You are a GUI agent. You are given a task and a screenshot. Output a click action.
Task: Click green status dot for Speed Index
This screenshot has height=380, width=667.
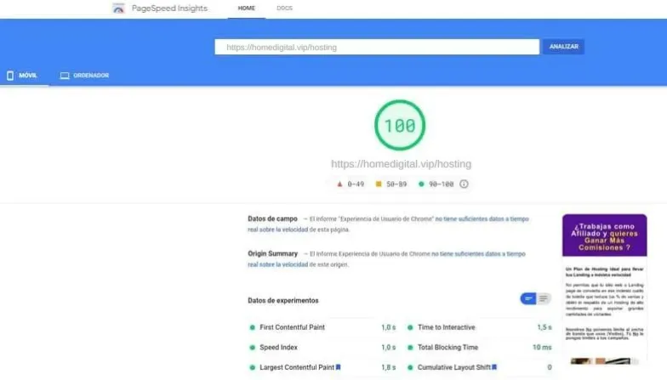(252, 347)
